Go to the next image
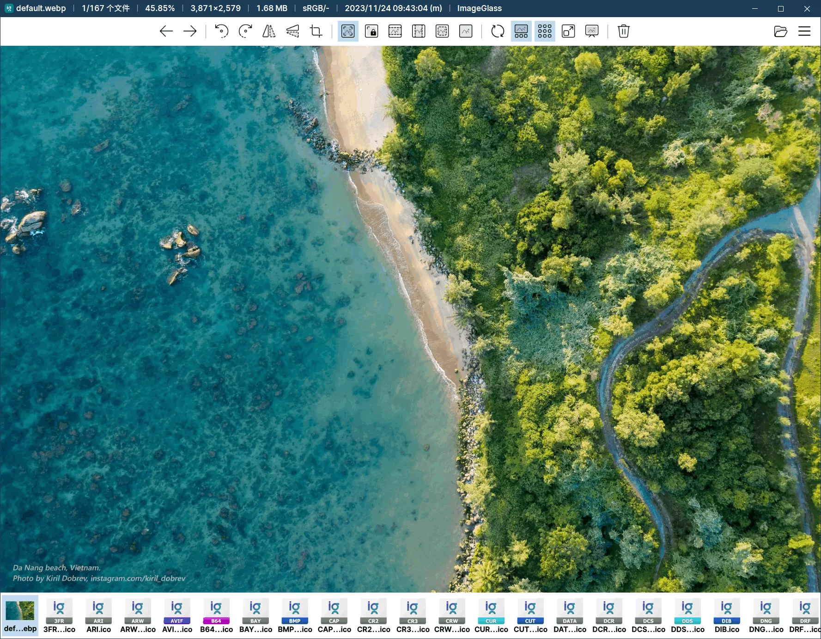The height and width of the screenshot is (639, 821). coord(190,31)
